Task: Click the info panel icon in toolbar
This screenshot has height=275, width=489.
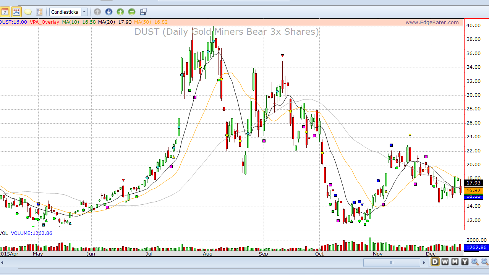Action: click(39, 12)
